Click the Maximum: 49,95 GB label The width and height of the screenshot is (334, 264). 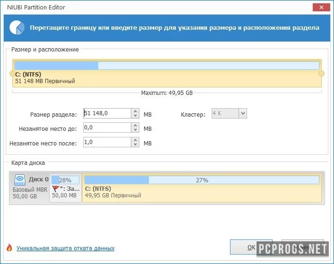(x=167, y=93)
